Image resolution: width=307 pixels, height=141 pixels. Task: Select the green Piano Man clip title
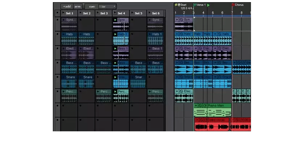coord(216,105)
